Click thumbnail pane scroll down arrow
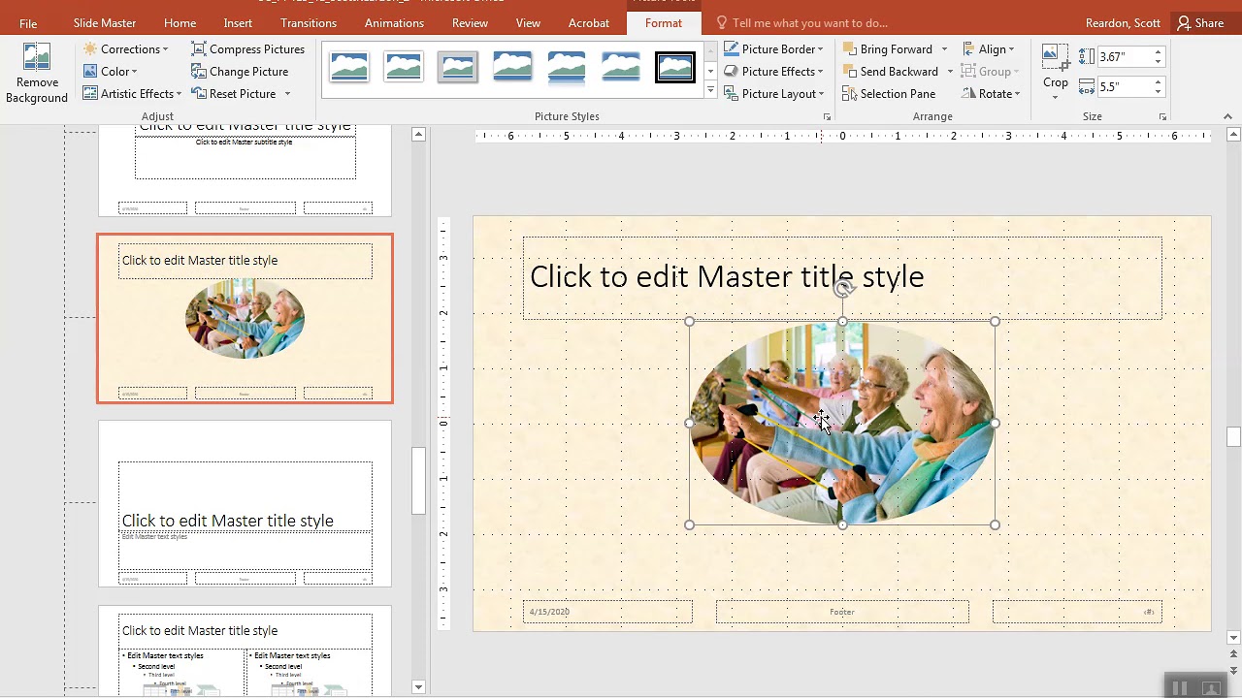Viewport: 1242px width, 698px height. tap(418, 687)
